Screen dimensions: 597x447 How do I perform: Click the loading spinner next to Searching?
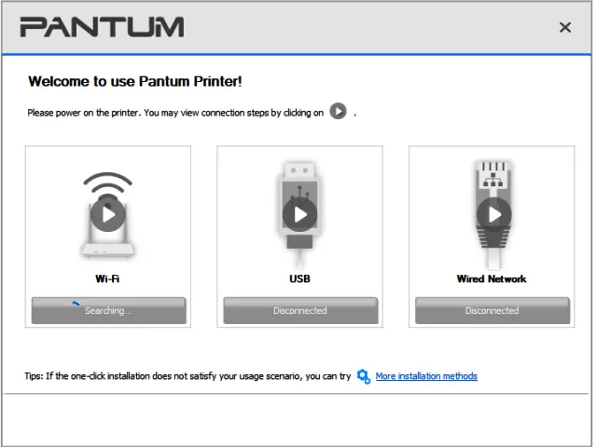coord(77,306)
